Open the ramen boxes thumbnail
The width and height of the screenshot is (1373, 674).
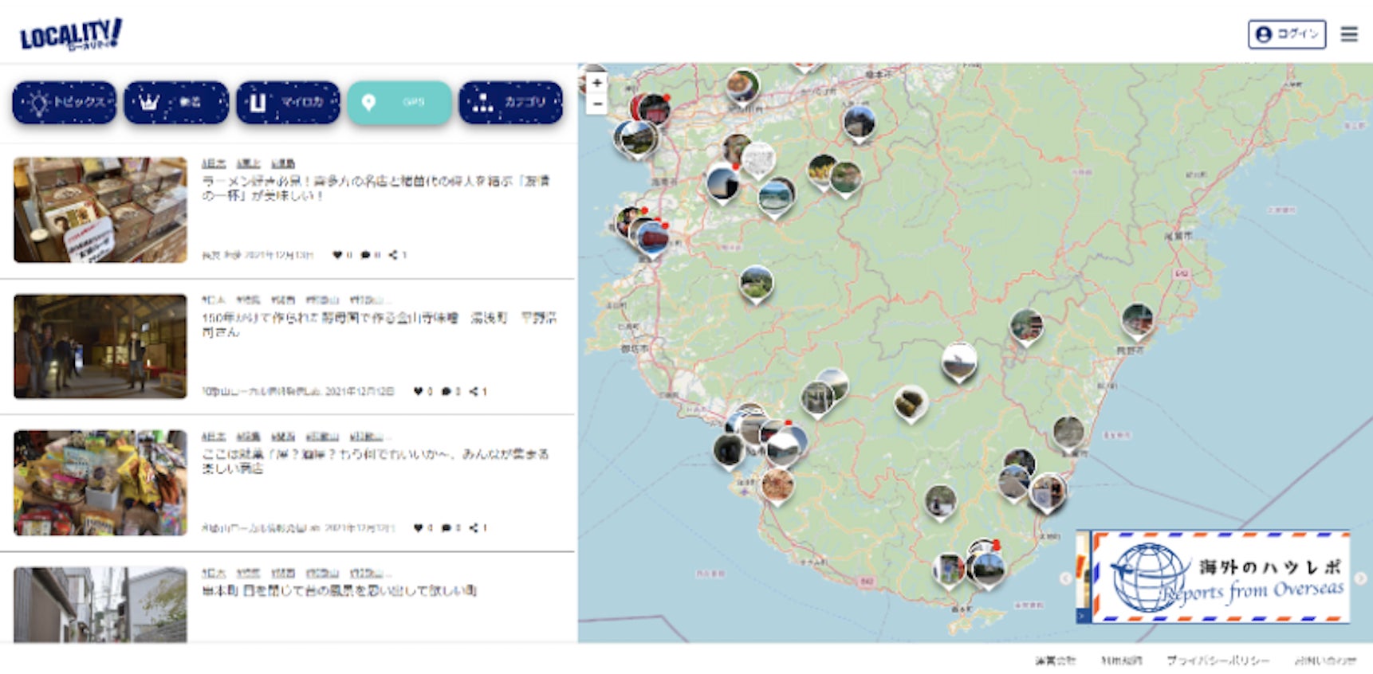[100, 210]
